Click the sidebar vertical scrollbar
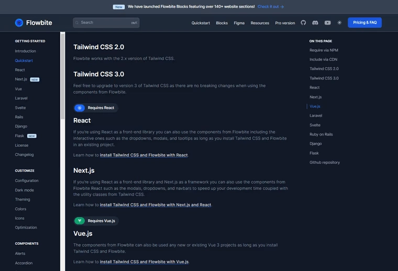The height and width of the screenshot is (271, 398). pos(62,76)
